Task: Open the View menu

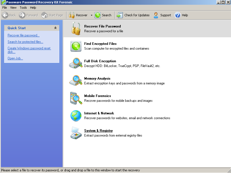Action: point(13,8)
